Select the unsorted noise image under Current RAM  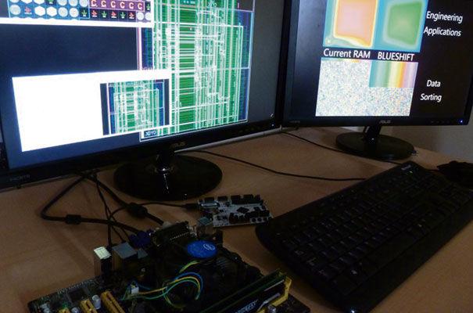342,87
